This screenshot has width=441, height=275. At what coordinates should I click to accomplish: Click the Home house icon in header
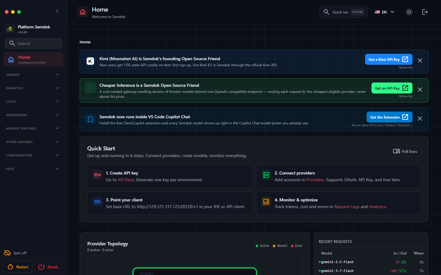coord(83,12)
